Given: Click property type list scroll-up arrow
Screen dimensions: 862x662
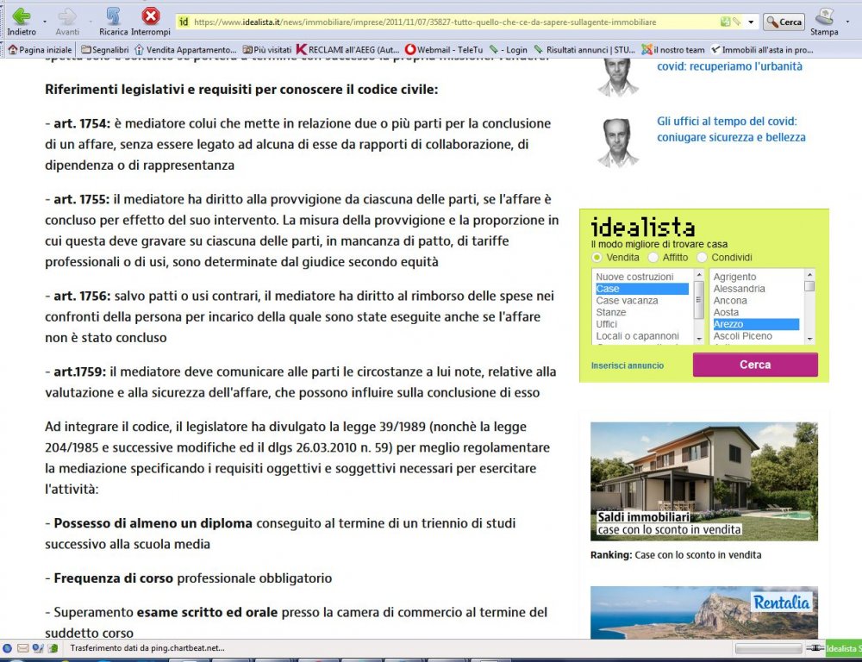Looking at the screenshot, I should (699, 274).
